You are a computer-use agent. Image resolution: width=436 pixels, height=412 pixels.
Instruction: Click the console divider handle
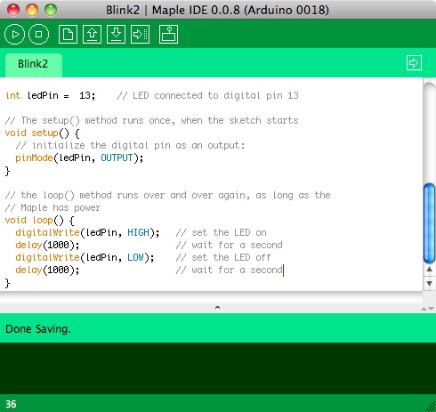point(217,308)
